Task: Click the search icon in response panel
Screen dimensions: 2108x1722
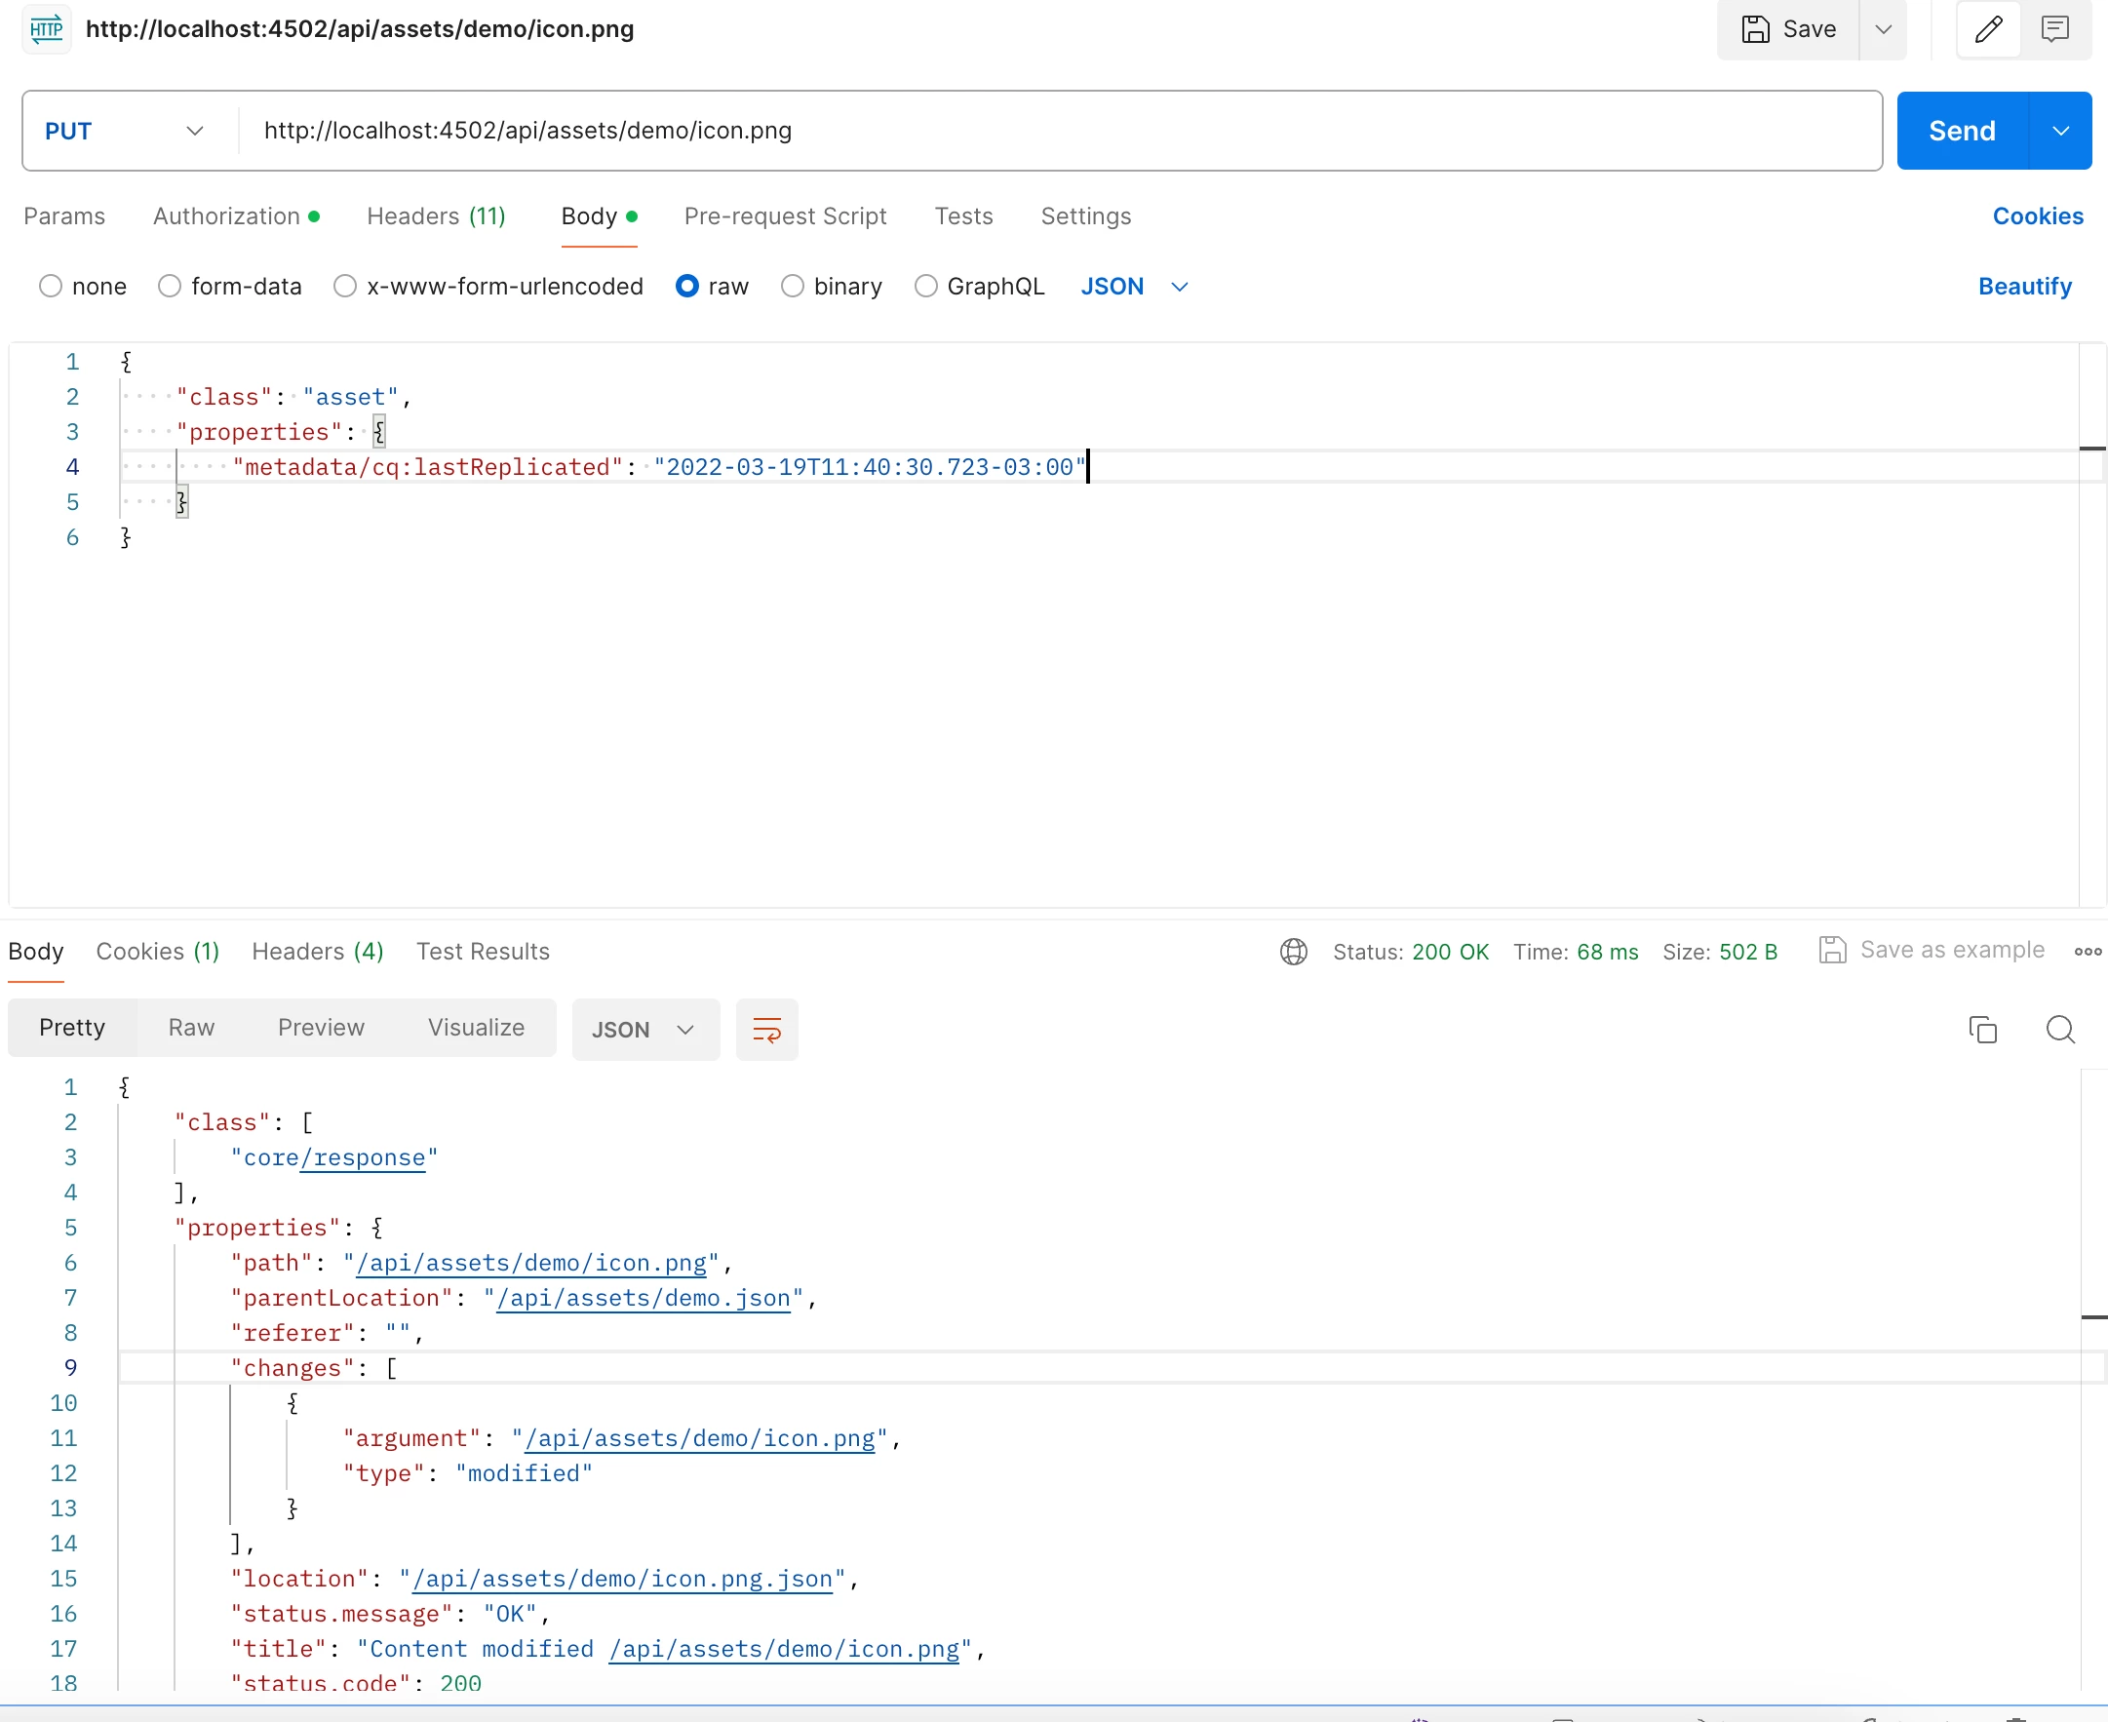Action: tap(2060, 1030)
